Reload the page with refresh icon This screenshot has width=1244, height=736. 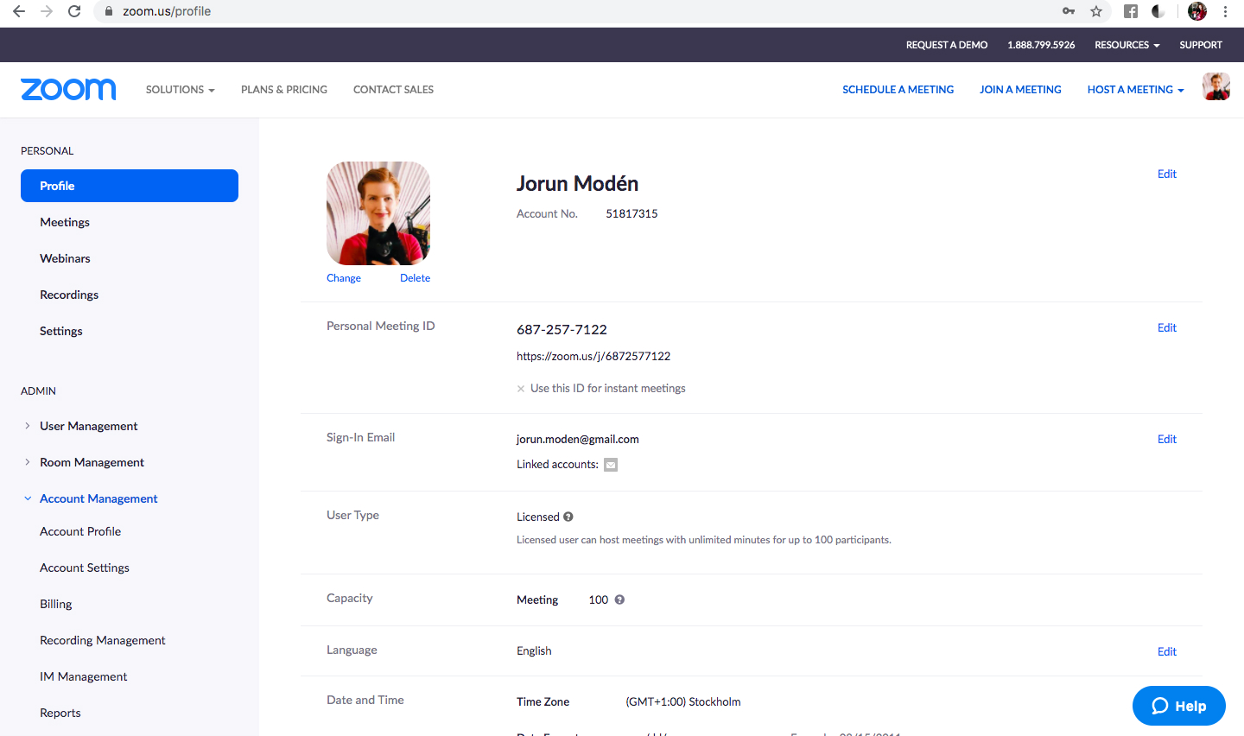click(74, 11)
